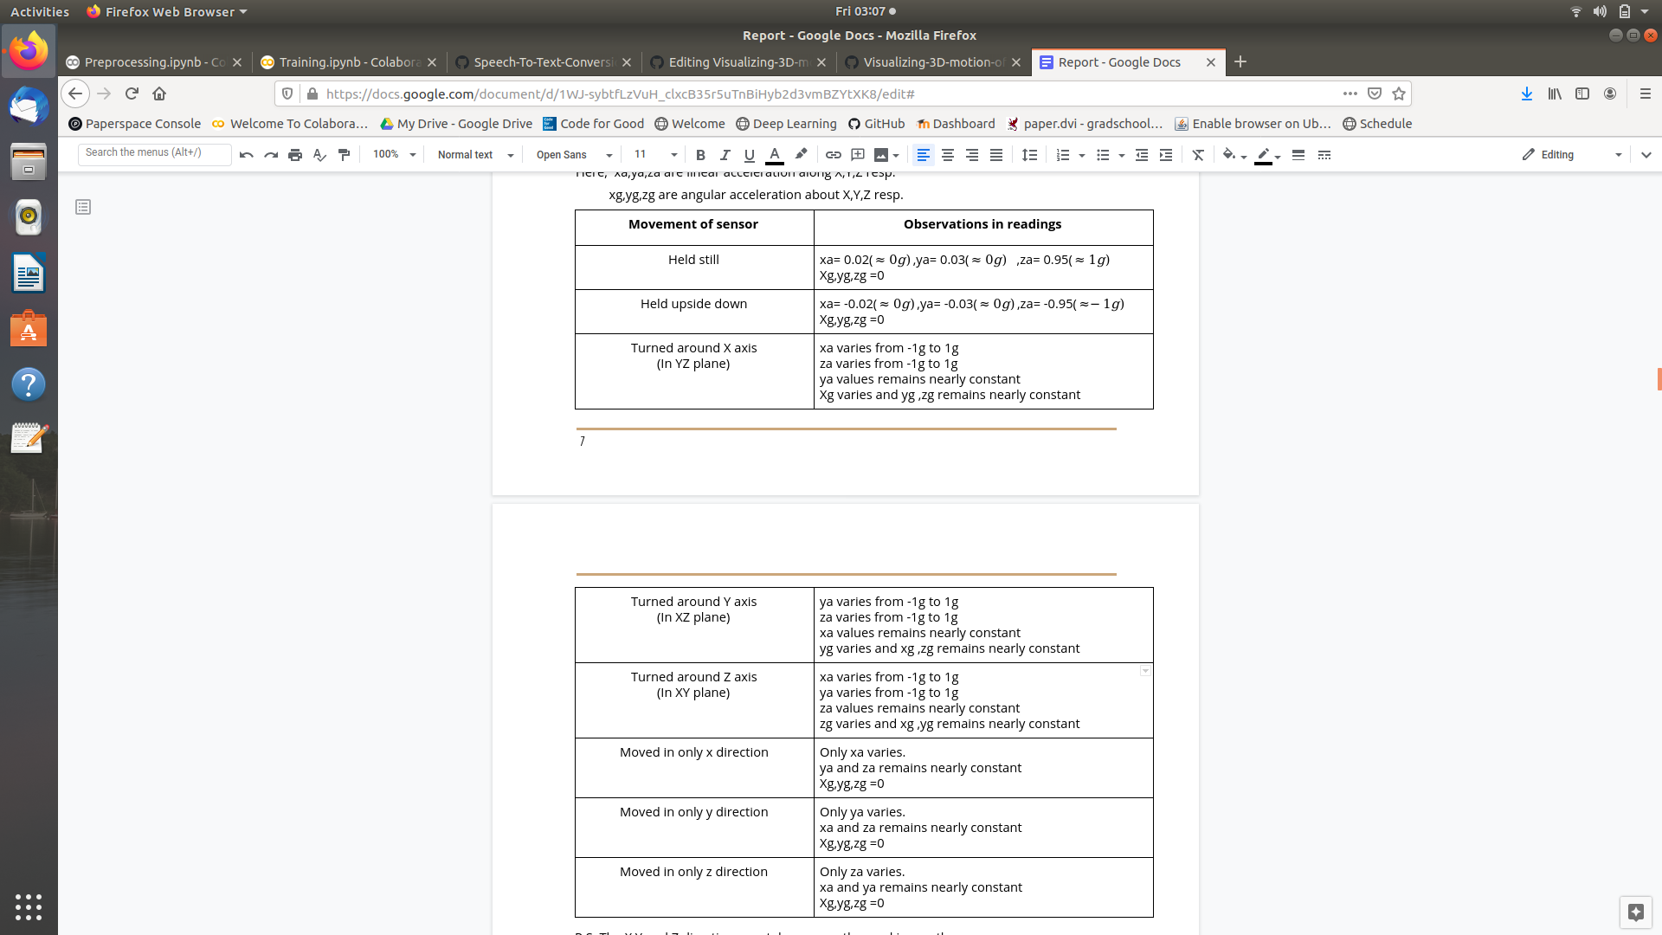Click the clear formatting icon
This screenshot has width=1662, height=935.
(x=1198, y=155)
